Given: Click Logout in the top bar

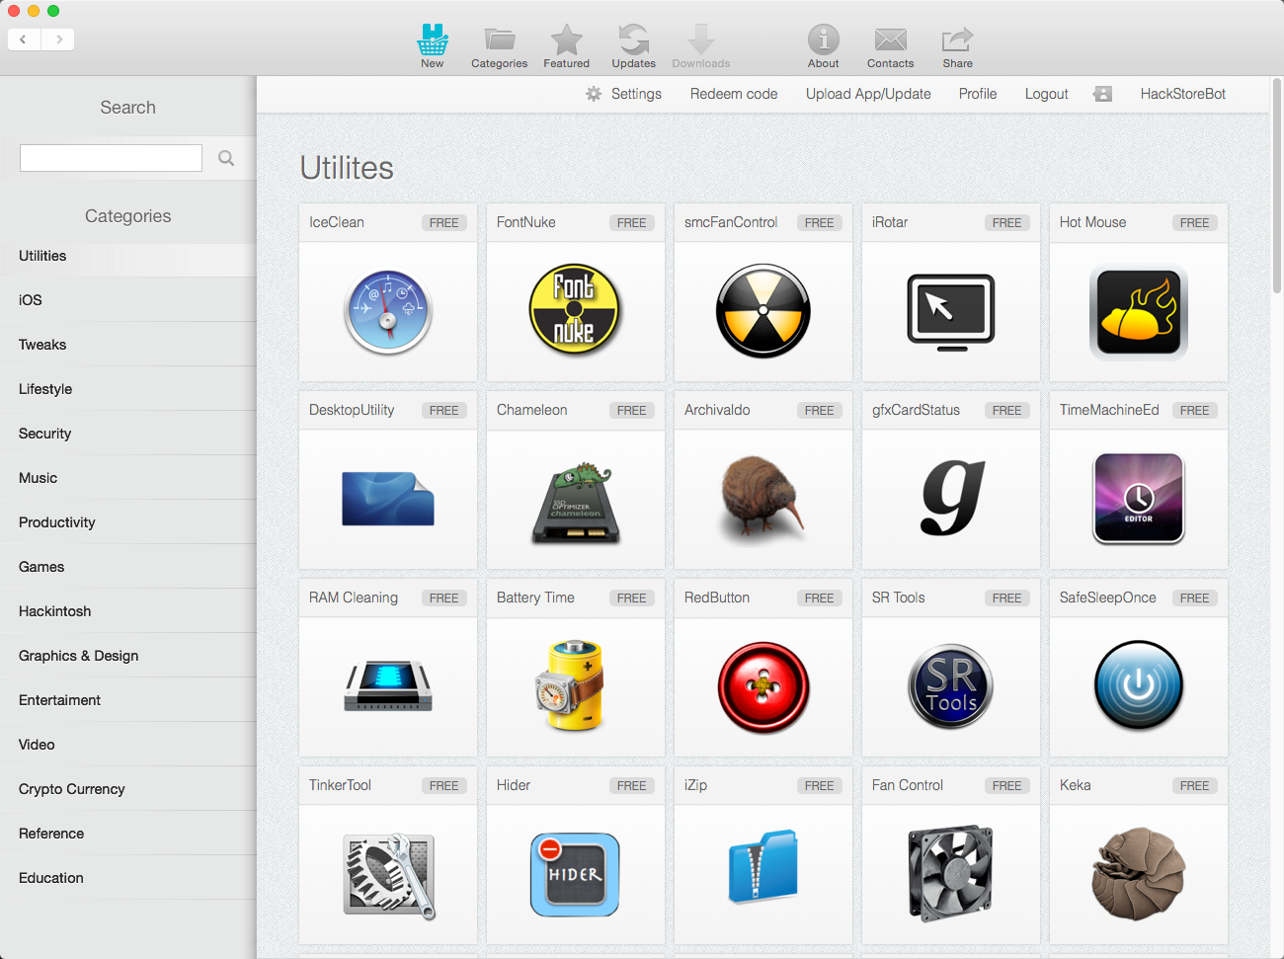Looking at the screenshot, I should click(1046, 94).
